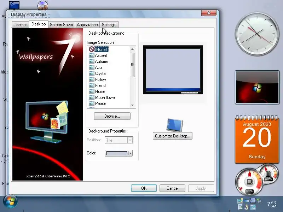Click the Browse... button
Viewport: 283px width, 212px height.
click(112, 116)
